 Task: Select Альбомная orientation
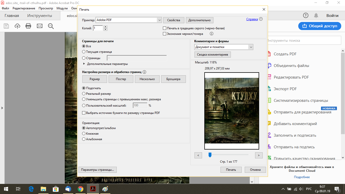pos(84,139)
